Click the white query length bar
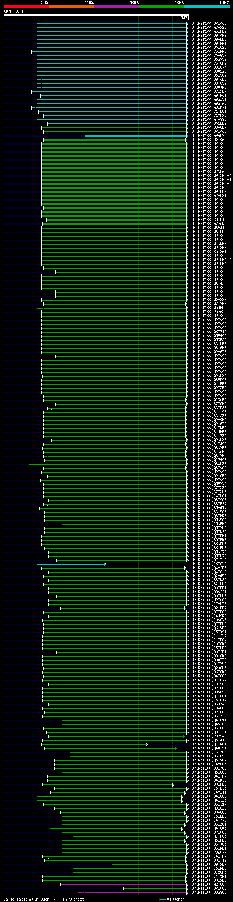The image size is (233, 902). (96, 15)
